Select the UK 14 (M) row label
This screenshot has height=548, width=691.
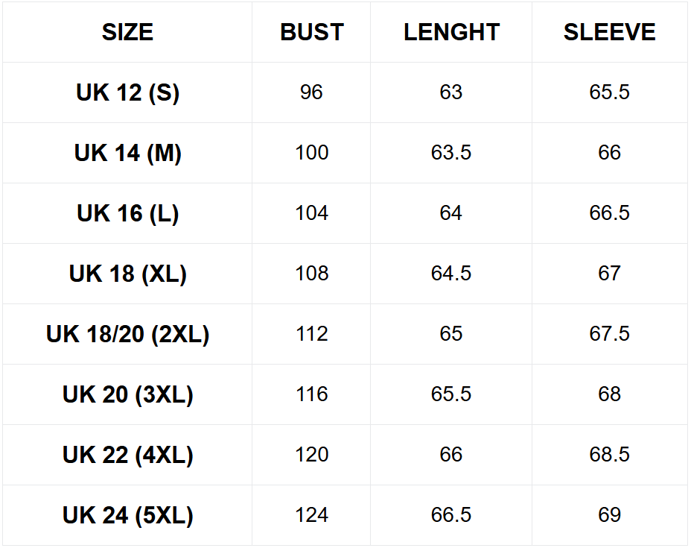(x=127, y=153)
